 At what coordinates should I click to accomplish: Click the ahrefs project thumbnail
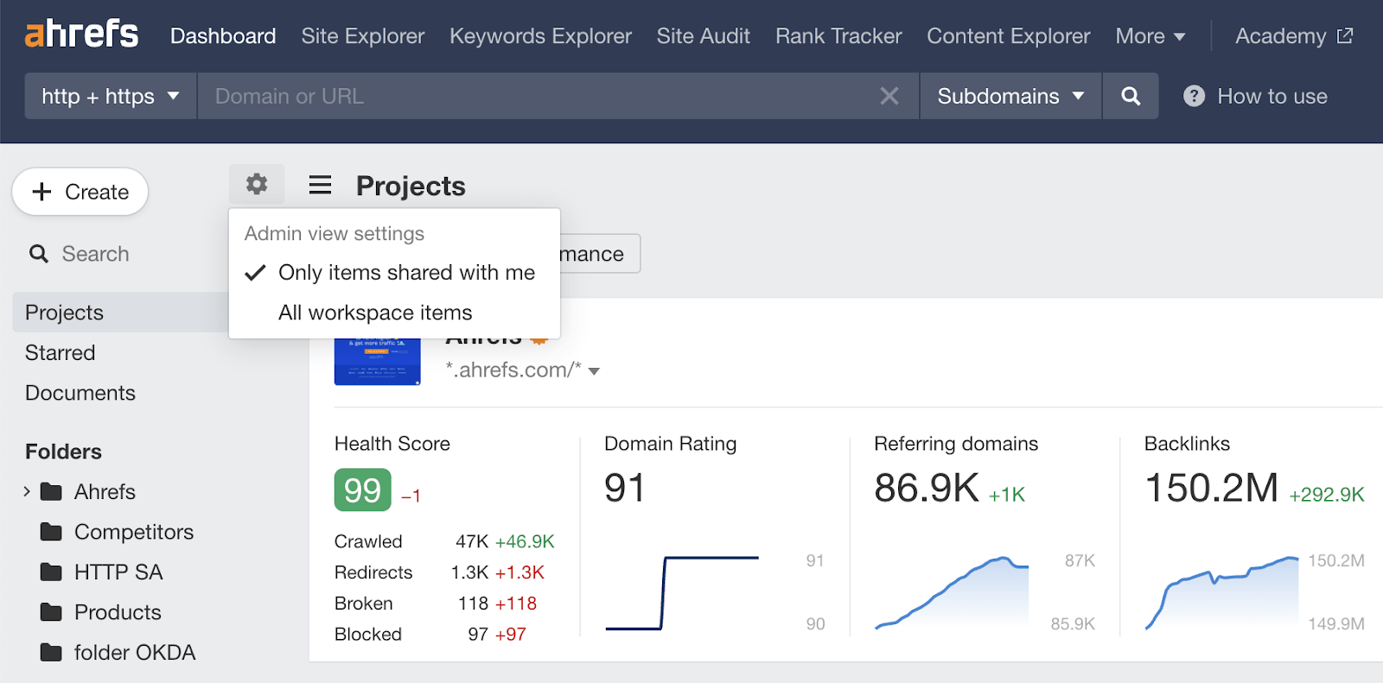tap(377, 361)
